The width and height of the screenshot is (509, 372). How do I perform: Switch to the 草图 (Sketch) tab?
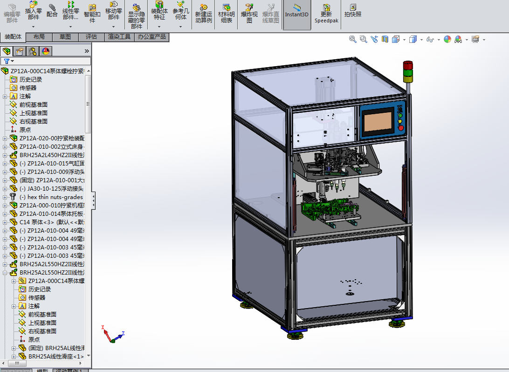pyautogui.click(x=65, y=37)
